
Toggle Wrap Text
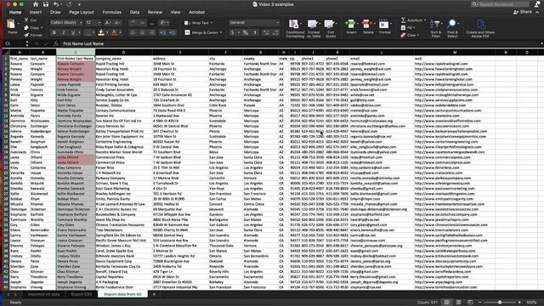(198, 23)
